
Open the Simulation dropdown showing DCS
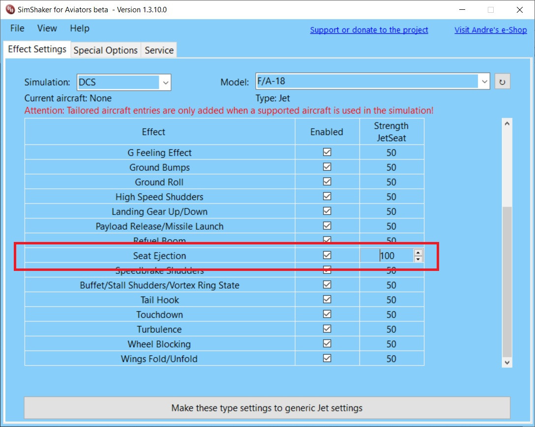(x=124, y=82)
